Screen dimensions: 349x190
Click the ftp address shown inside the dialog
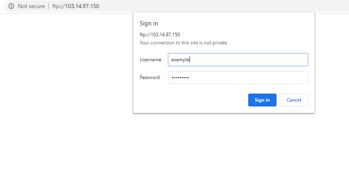(x=160, y=35)
